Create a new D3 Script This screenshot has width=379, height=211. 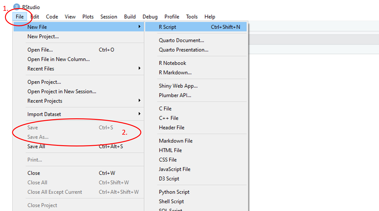coord(196,179)
